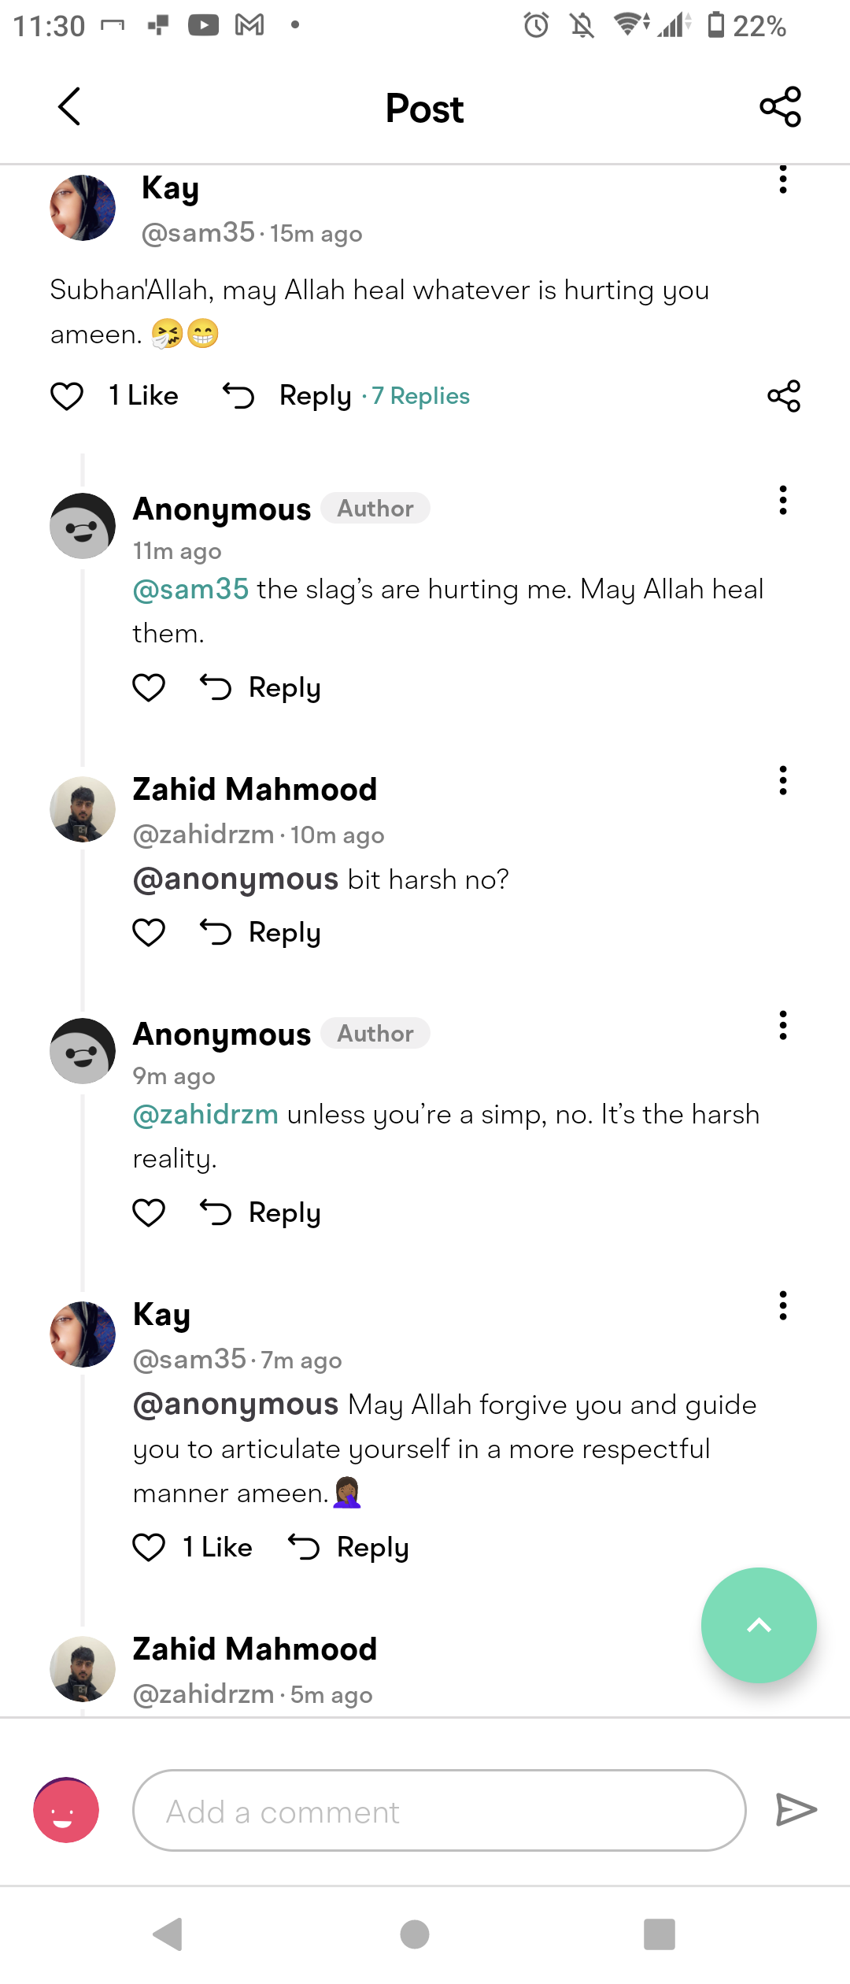The image size is (850, 1984).
Task: Tap the @sam35 mention in Anonymous's reply
Action: pyautogui.click(x=190, y=589)
